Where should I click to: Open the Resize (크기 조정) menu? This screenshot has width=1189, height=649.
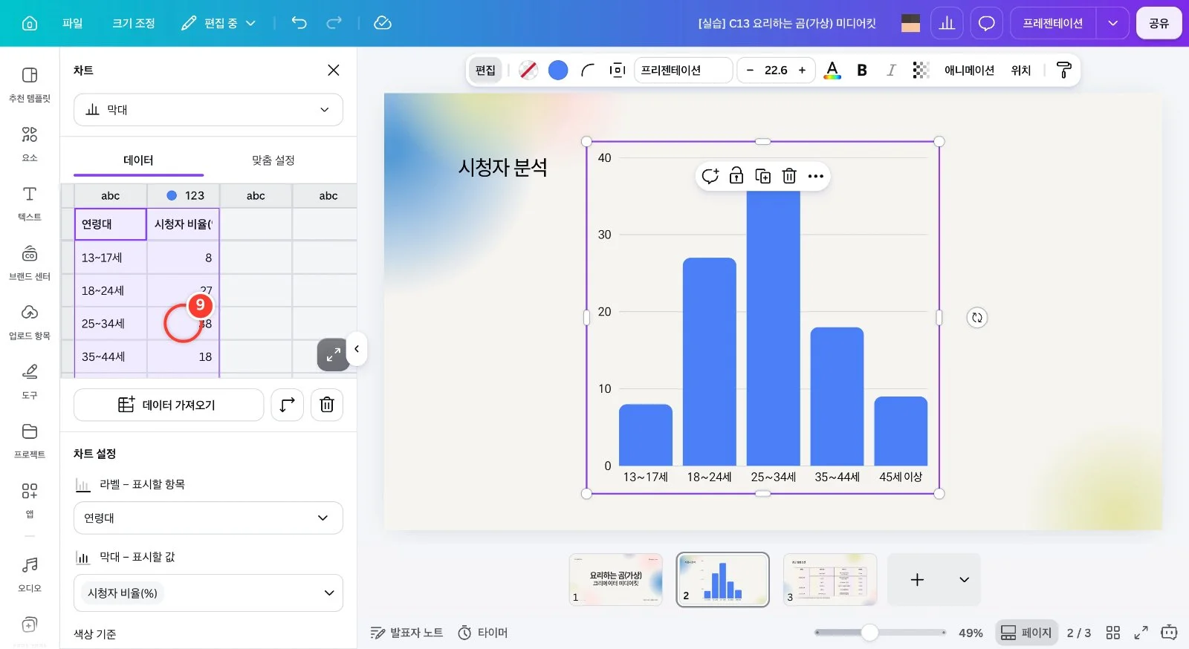coord(134,23)
